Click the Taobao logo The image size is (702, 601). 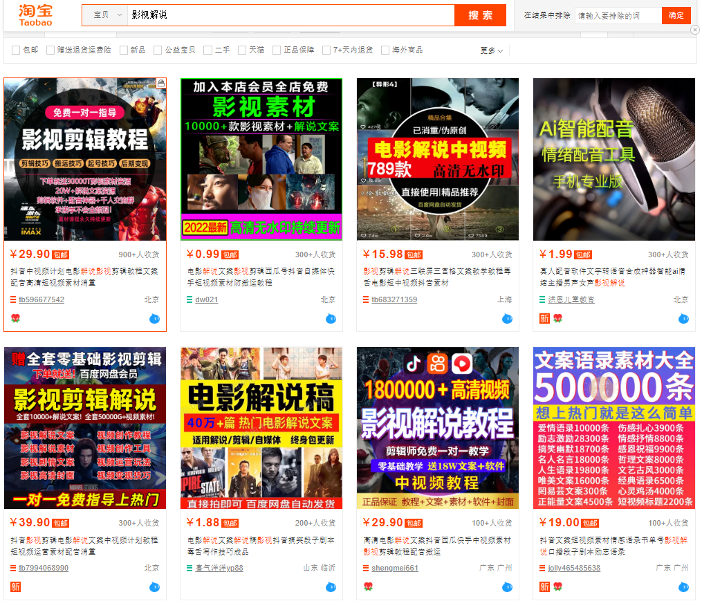coord(35,15)
